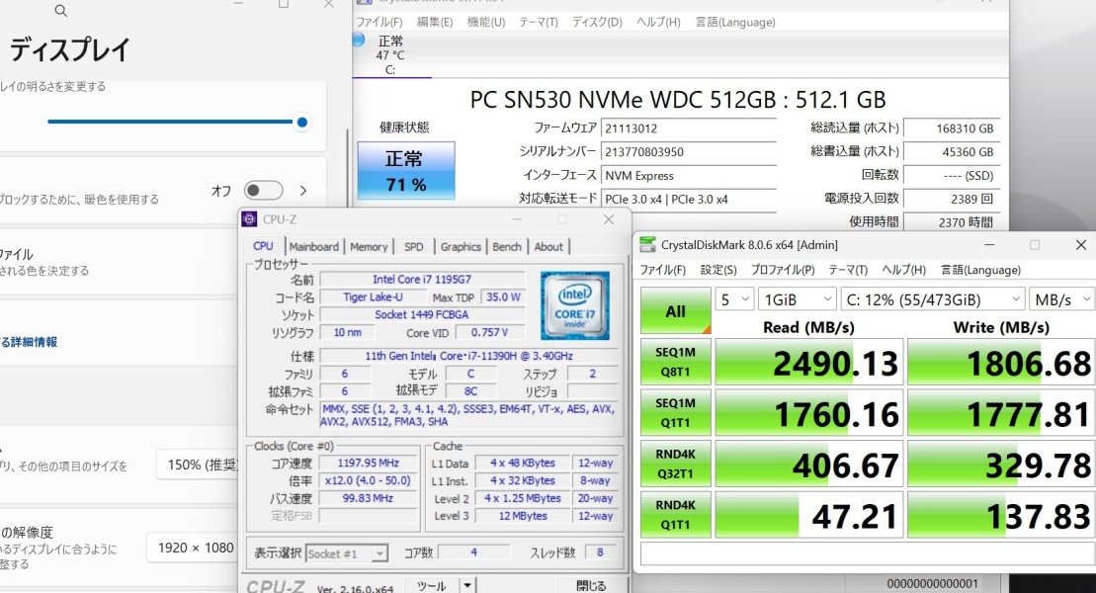Run the RND4K Q1T1 test button
This screenshot has width=1096, height=593.
click(x=675, y=515)
